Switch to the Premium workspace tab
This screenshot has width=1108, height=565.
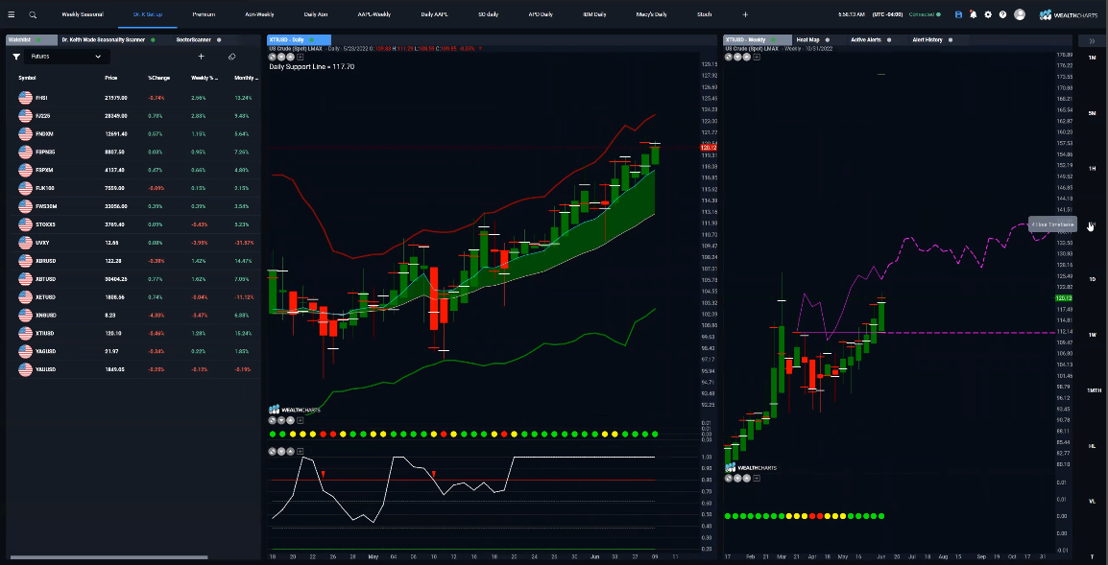[204, 14]
